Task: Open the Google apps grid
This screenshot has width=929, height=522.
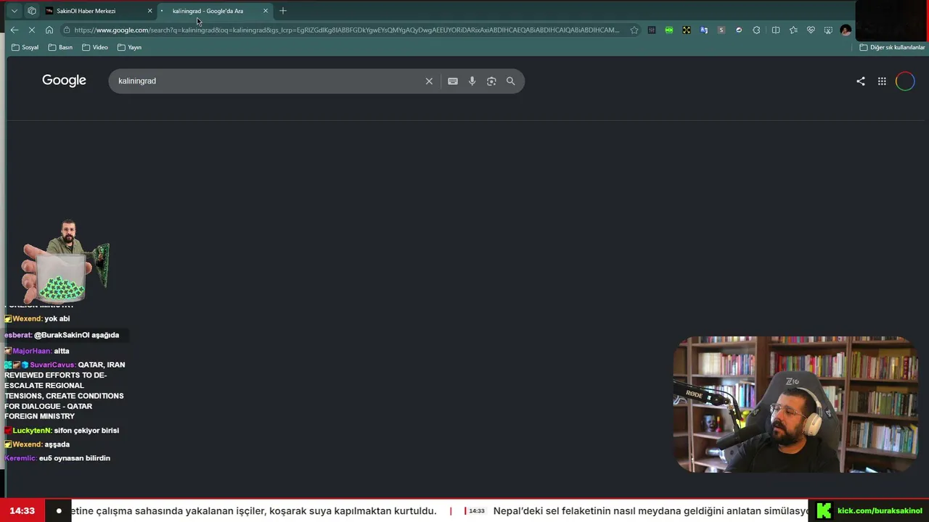Action: [882, 81]
